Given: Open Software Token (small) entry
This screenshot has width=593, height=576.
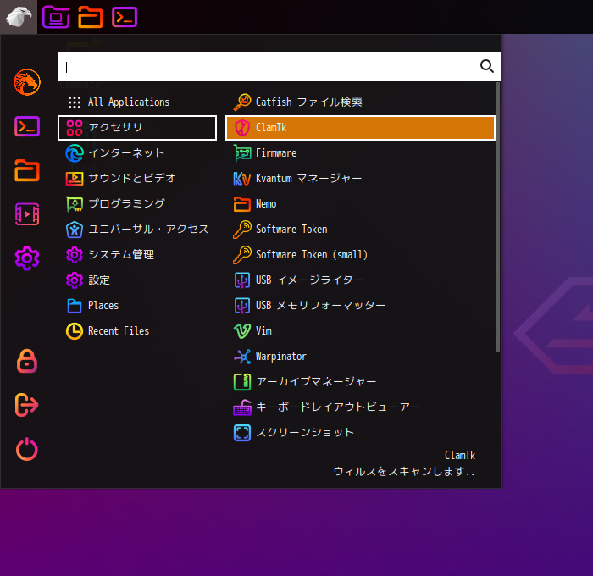Looking at the screenshot, I should coord(360,254).
